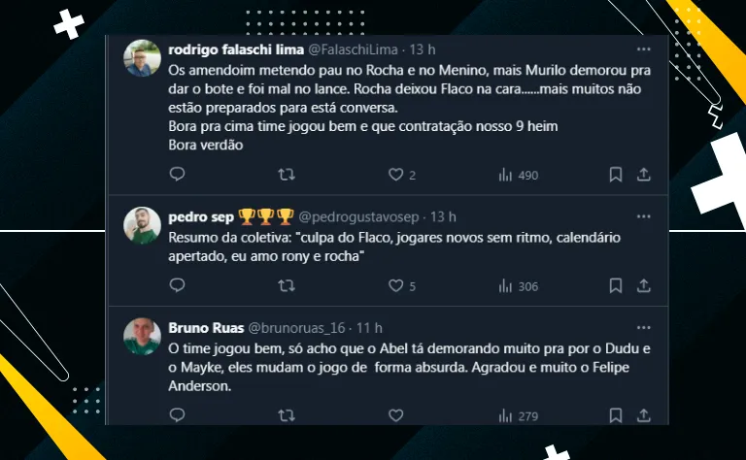This screenshot has width=746, height=460.
Task: Share pedro sep's tweet
Action: tap(643, 286)
